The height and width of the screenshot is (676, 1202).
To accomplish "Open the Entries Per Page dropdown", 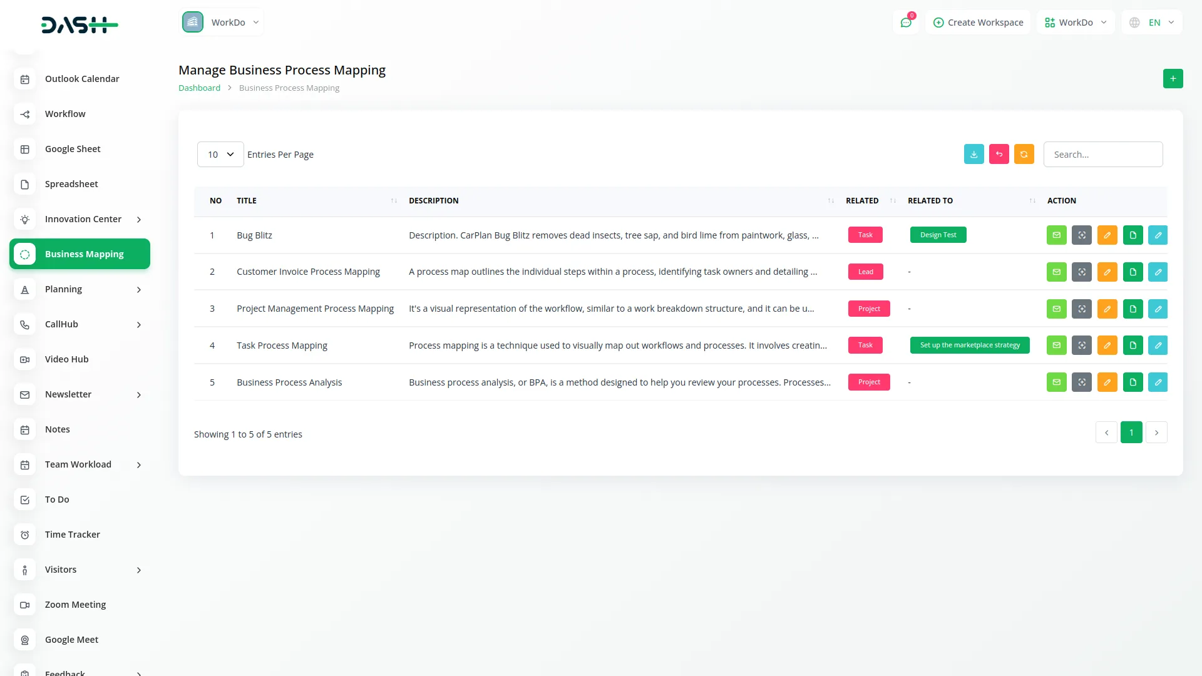I will (220, 154).
